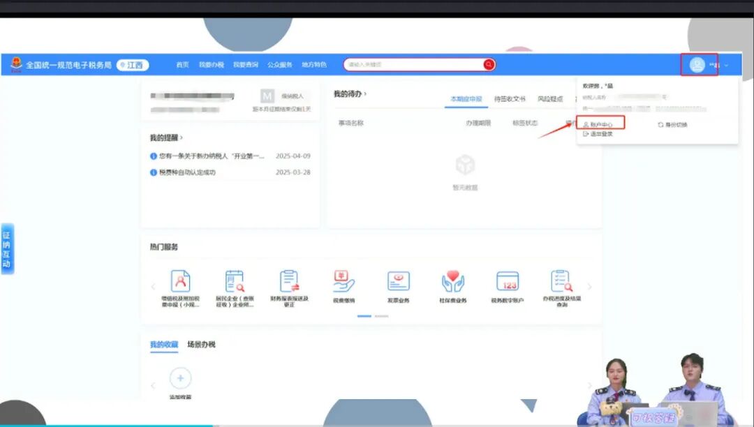Select the first hot services page indicator

[364, 316]
